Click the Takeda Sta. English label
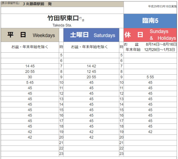The width and height of the screenshot is (178, 159). 62,25
